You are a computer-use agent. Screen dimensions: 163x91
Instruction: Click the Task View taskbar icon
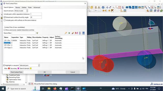[x=43, y=89]
